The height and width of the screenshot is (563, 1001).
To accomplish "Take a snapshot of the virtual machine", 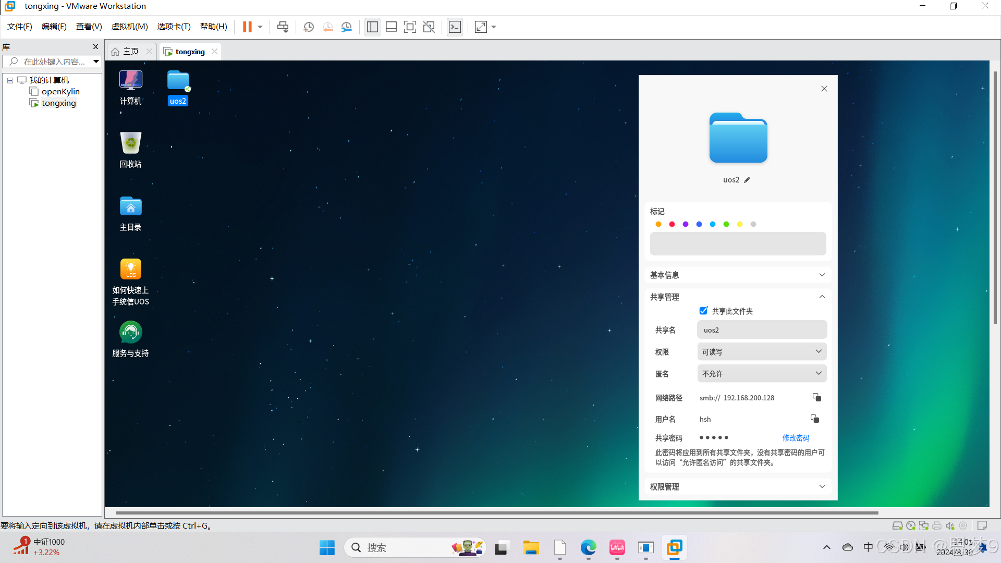I will [308, 27].
